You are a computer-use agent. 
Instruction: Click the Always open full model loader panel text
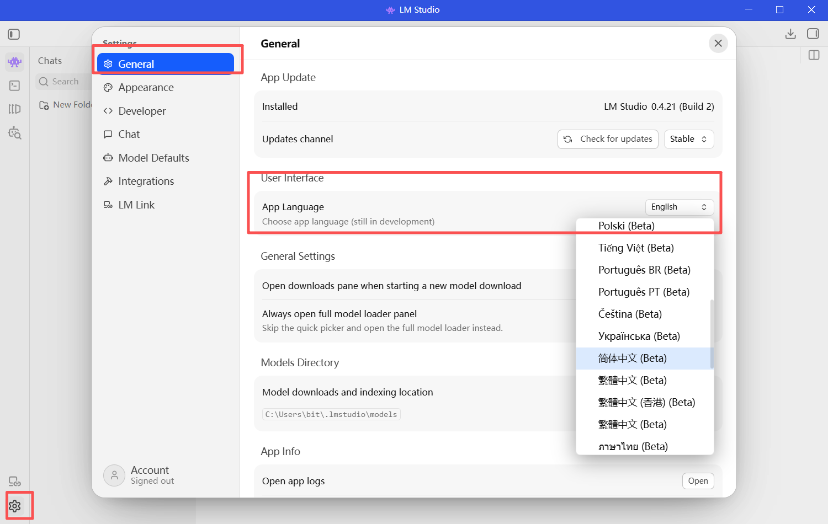(339, 314)
